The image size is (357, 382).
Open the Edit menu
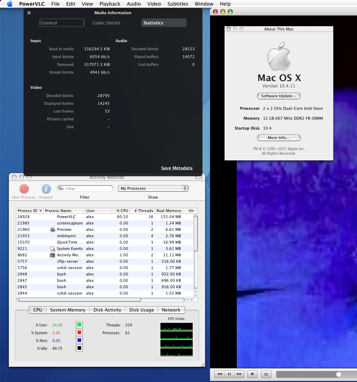[x=71, y=4]
